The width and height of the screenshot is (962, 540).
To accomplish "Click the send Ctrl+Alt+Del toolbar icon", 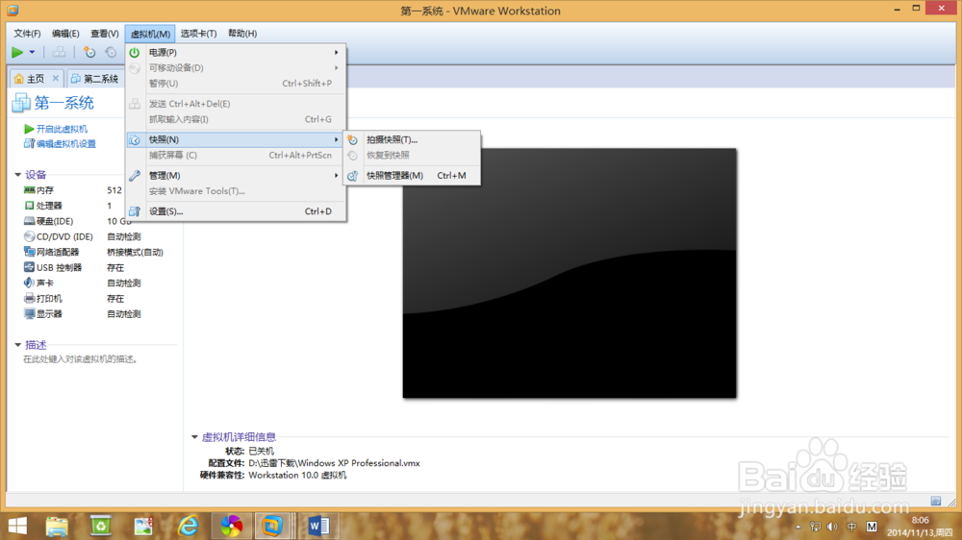I will (x=59, y=53).
